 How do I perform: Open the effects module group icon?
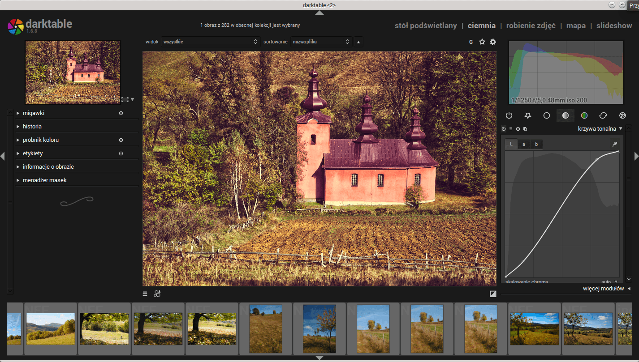622,115
